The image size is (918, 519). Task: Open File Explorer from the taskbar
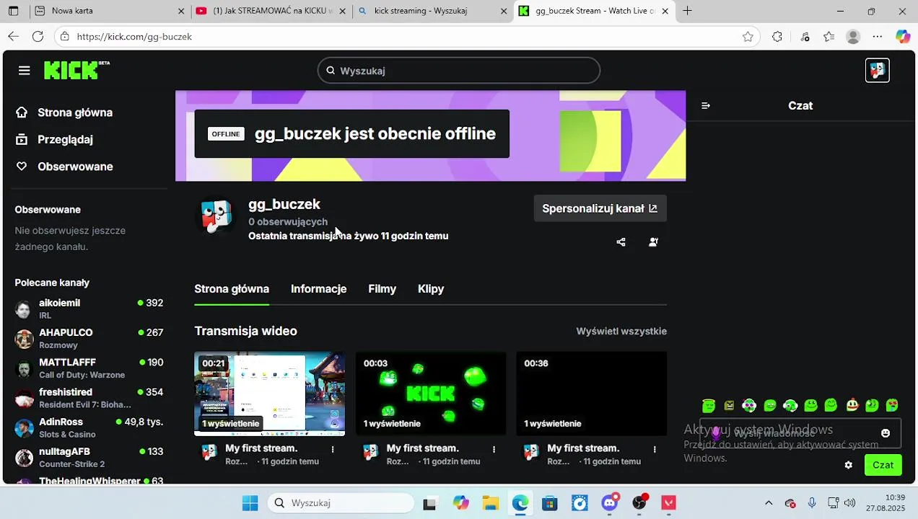491,503
